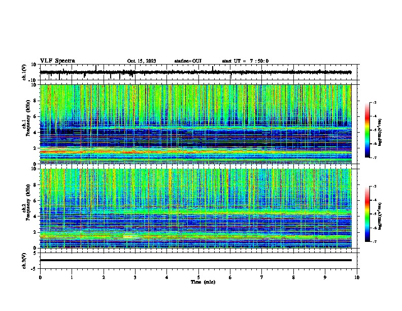
Task: Click time axis tick label "5"
Action: [x=198, y=277]
